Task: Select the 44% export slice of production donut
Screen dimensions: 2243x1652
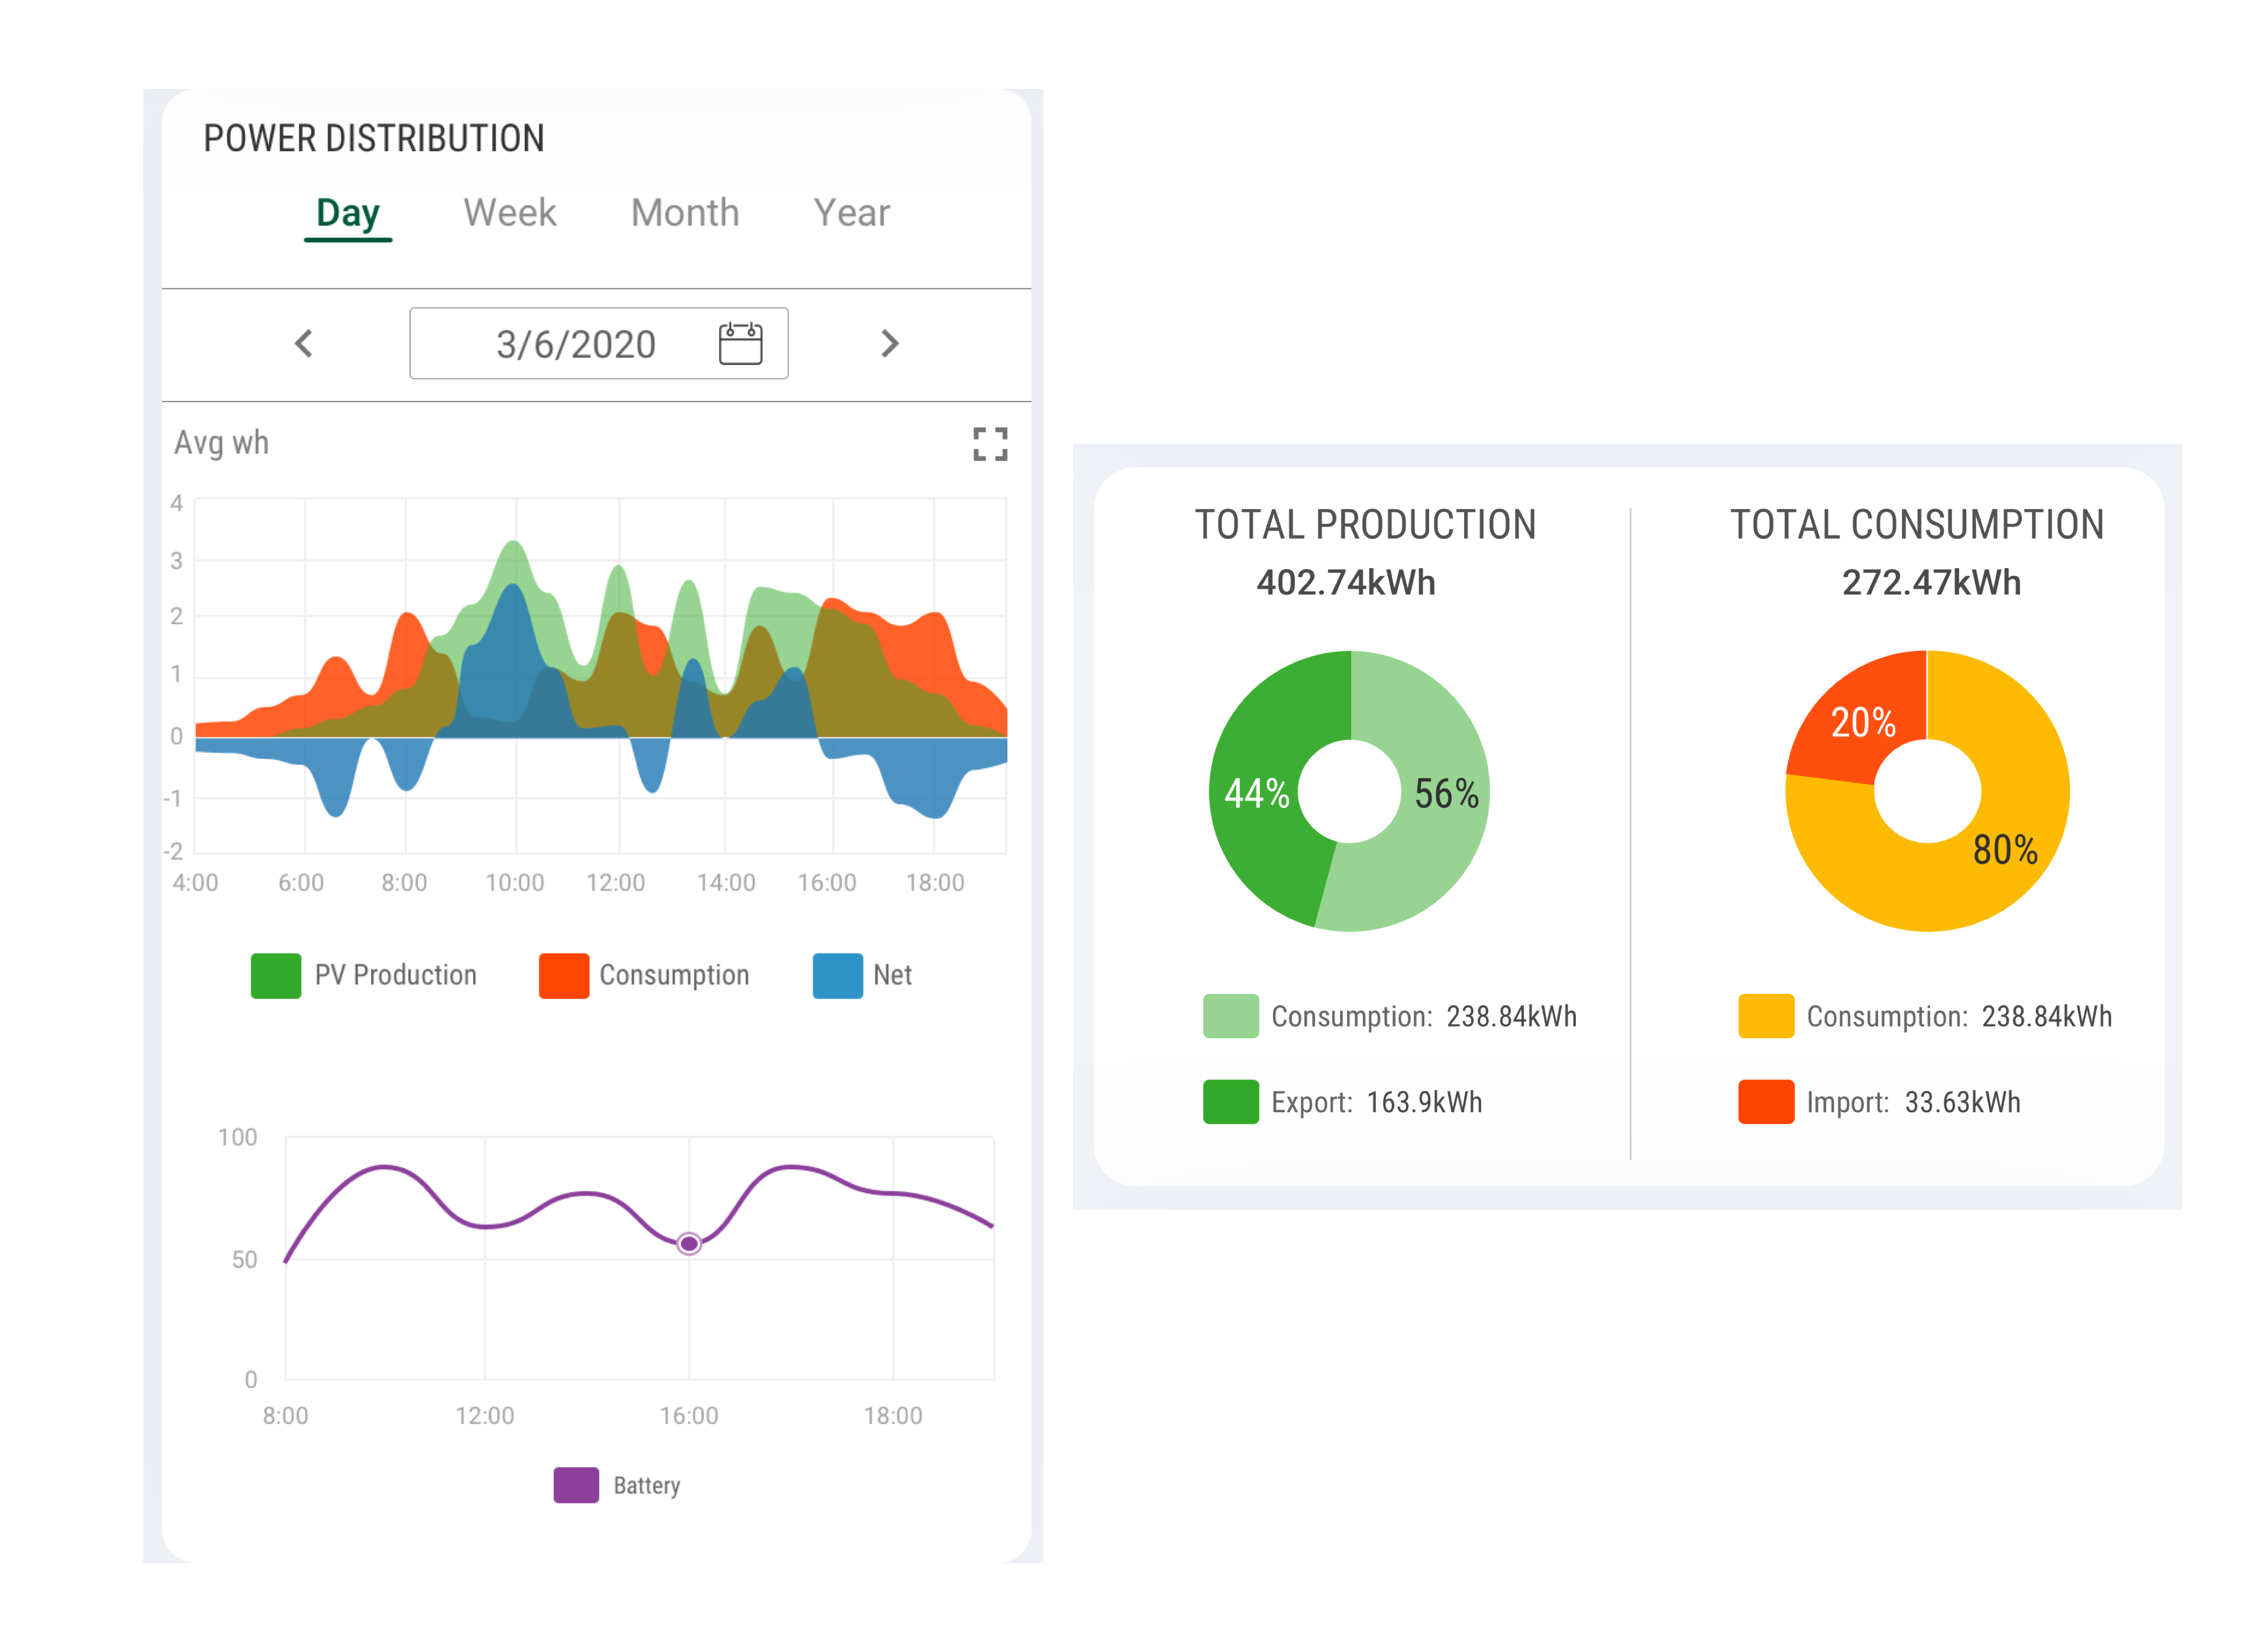Action: coord(1255,793)
